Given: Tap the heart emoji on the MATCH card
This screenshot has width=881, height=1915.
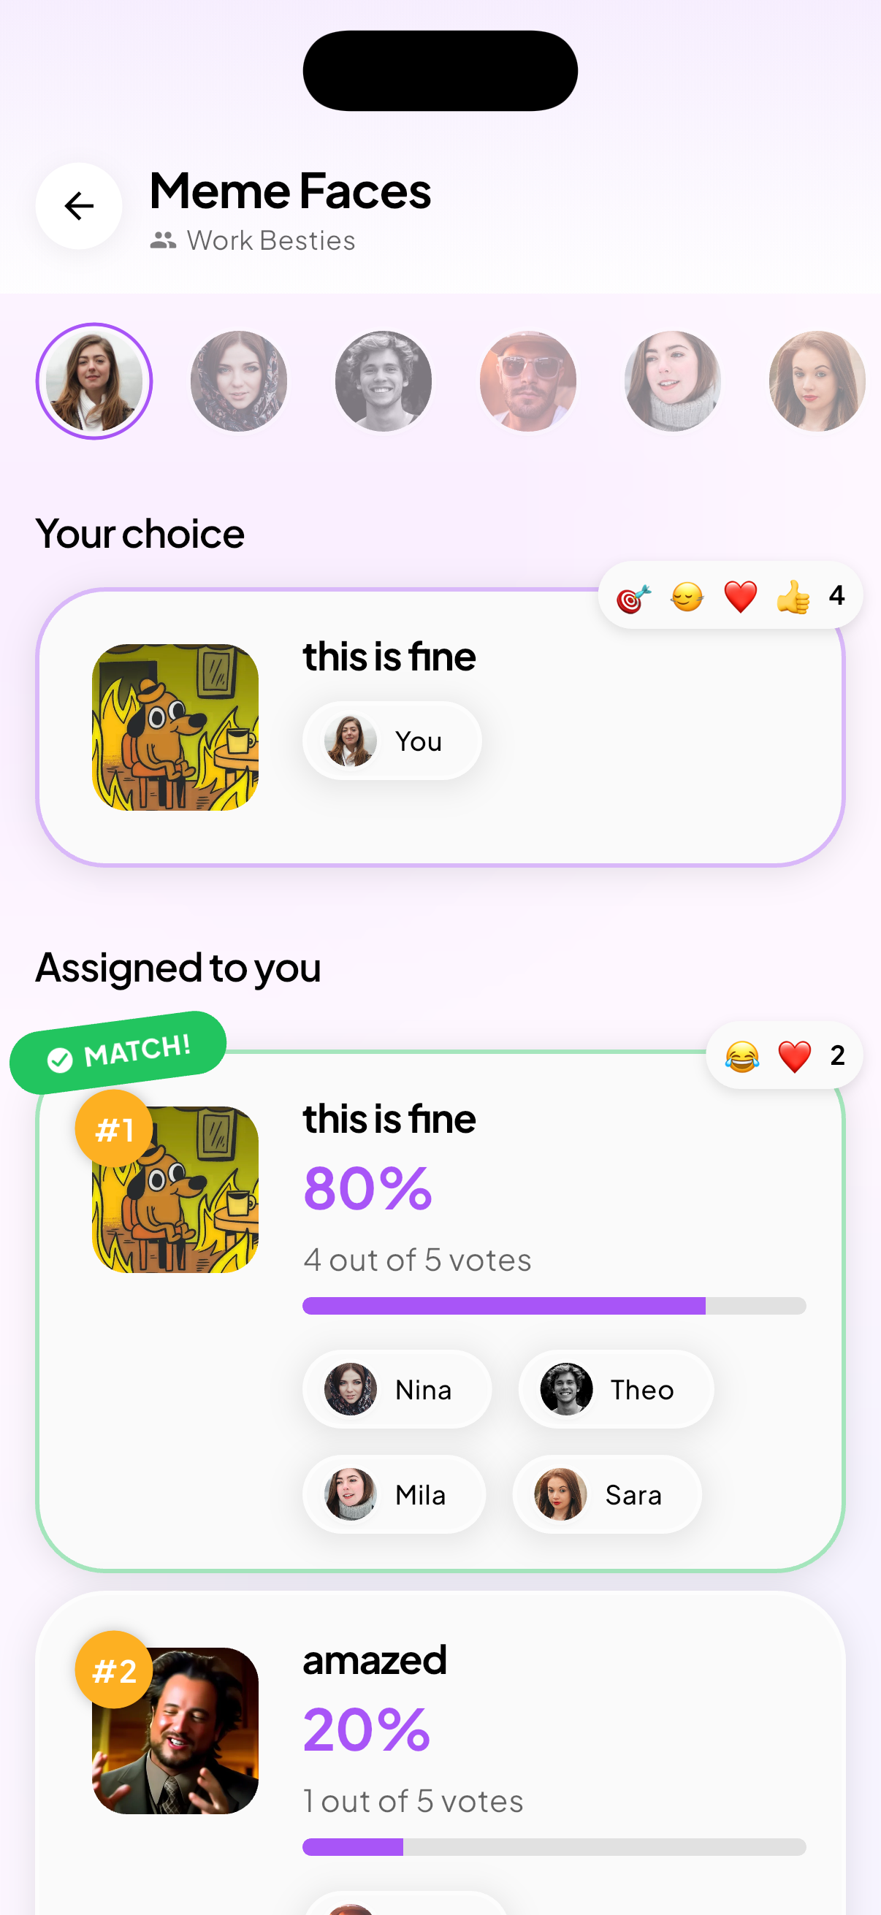Looking at the screenshot, I should [794, 1055].
